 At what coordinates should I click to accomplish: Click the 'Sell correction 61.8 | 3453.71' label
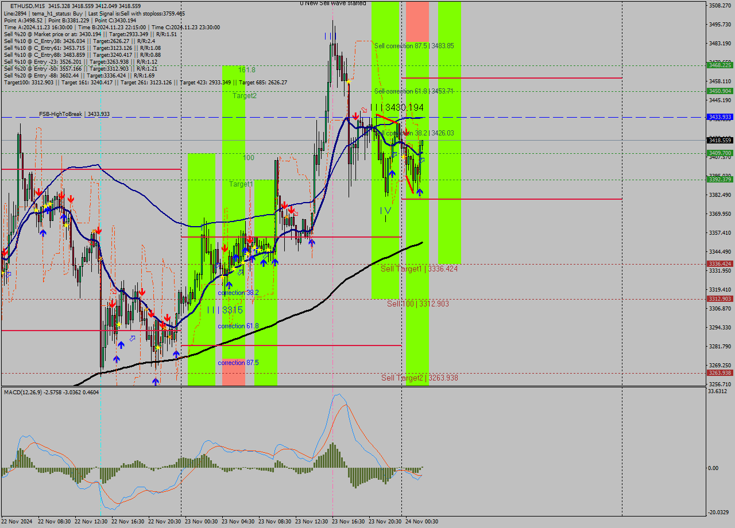click(x=413, y=91)
